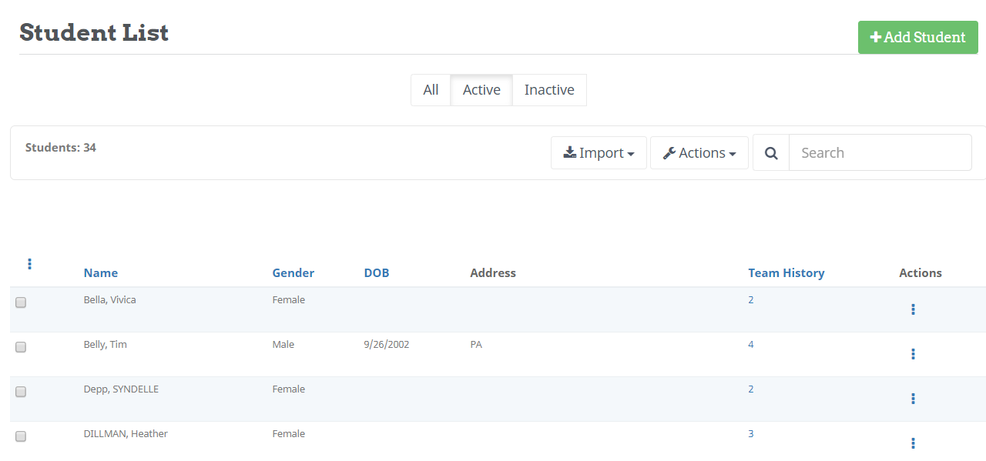Show Inactive students tab

coord(549,90)
